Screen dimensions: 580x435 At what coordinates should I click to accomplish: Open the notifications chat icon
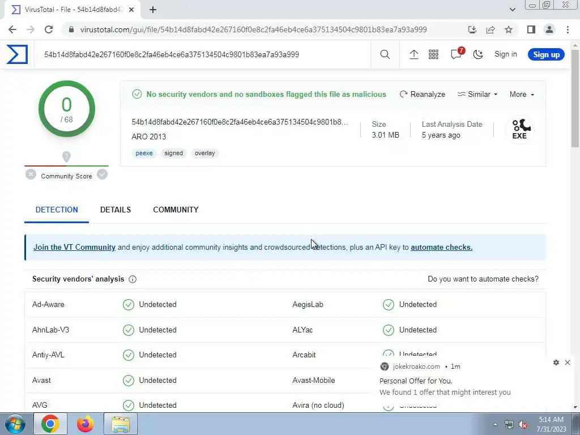457,54
